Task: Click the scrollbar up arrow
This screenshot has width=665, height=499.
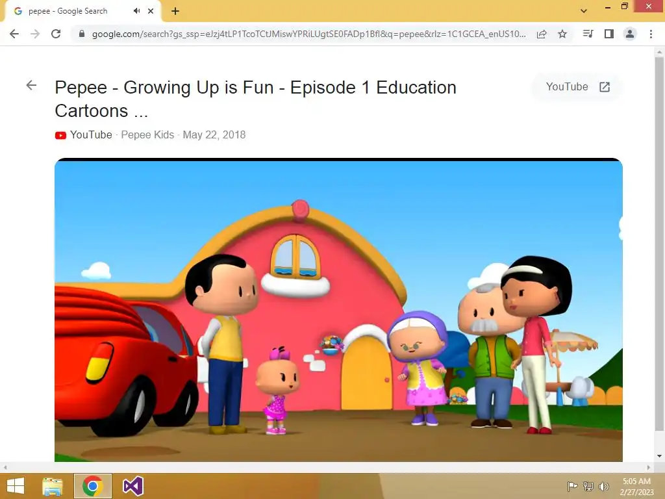Action: pyautogui.click(x=659, y=51)
